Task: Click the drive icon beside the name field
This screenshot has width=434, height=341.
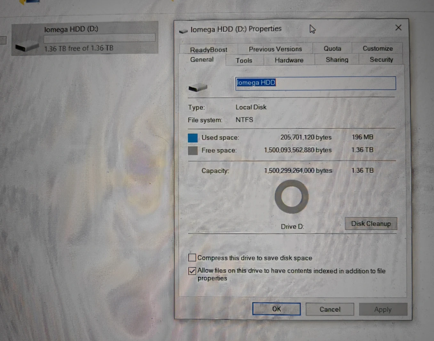Action: (198, 87)
